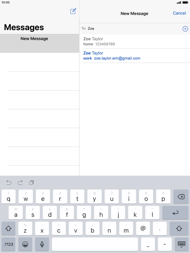Hide the on-screen keyboard

click(x=181, y=244)
